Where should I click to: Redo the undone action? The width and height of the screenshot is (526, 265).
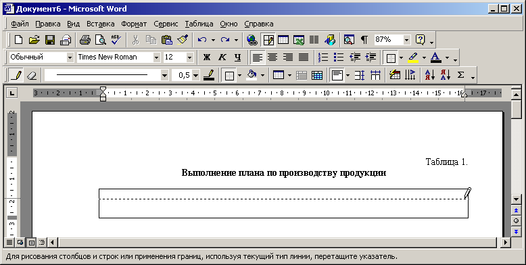click(x=224, y=40)
